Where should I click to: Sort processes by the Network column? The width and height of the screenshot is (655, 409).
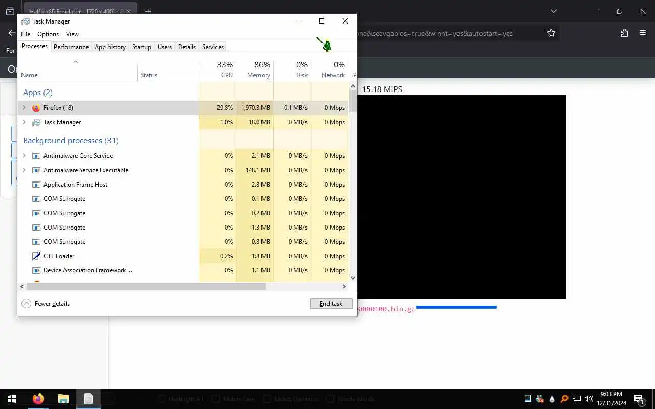pos(330,70)
